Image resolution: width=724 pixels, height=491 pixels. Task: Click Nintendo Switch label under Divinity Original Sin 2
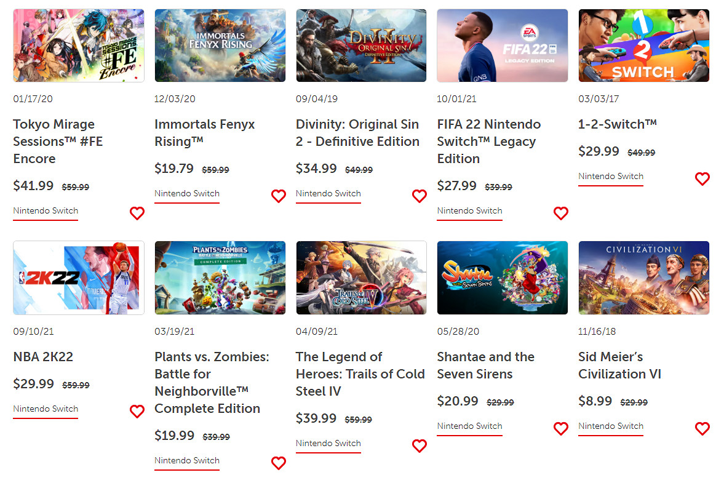(328, 194)
